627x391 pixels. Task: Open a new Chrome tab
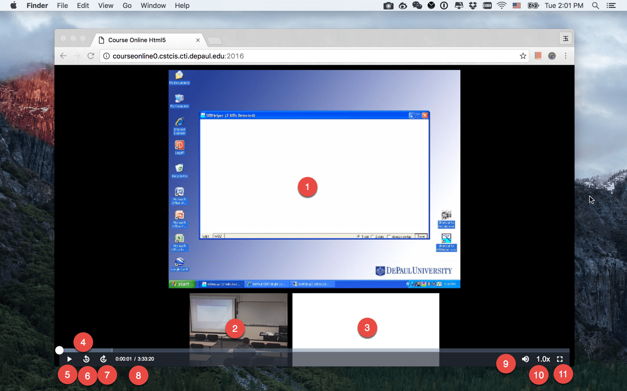(215, 41)
